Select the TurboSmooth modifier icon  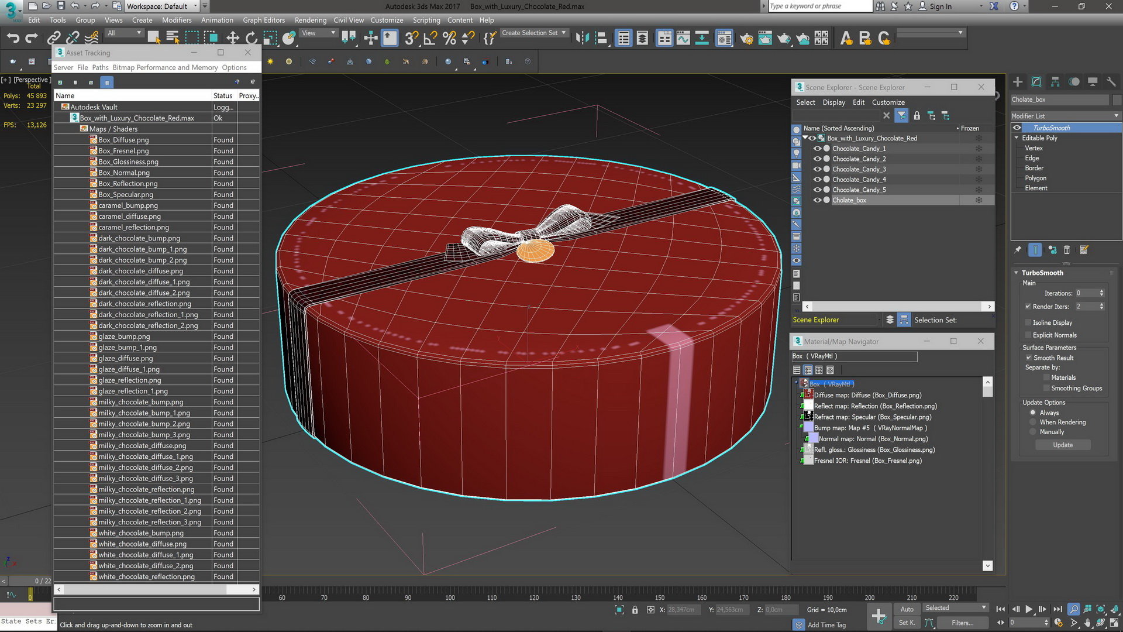[1017, 128]
